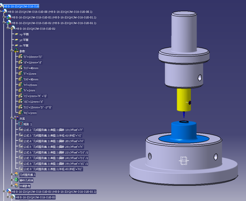Viewport: 246px width, 201px height.
Task: Expand the 几何图形集.1 node
Action: coord(12,174)
